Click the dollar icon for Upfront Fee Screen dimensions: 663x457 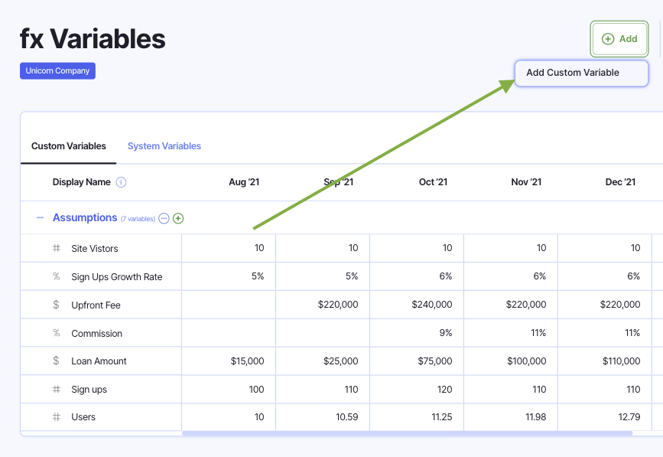tap(57, 305)
